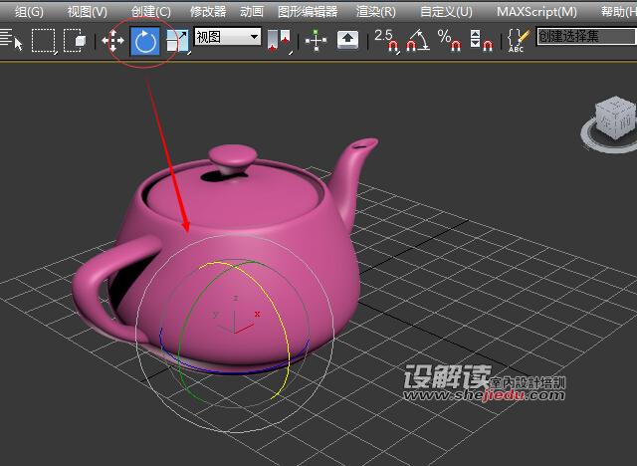Toggle Spinner Snap on the toolbar
This screenshot has height=466, width=637.
click(480, 41)
